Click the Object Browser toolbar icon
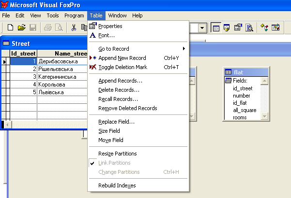The image size is (291, 198). tap(276, 28)
